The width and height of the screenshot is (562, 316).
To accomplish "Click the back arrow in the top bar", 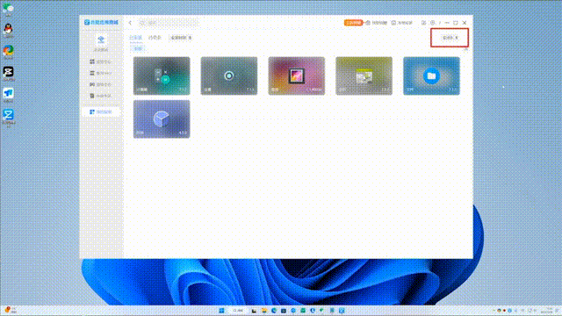I will point(130,23).
